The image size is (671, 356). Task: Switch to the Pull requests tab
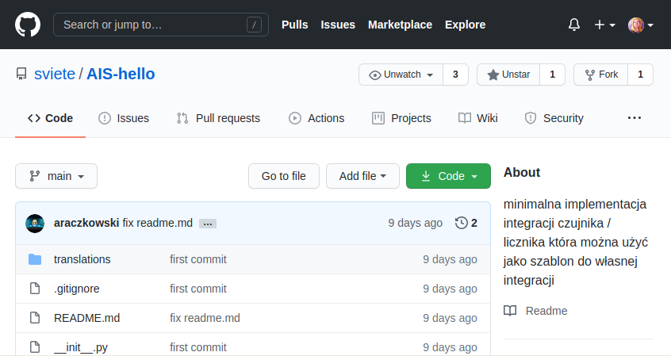click(x=218, y=118)
